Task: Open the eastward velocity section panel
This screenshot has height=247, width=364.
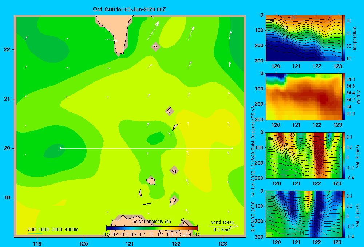Action: click(304, 214)
